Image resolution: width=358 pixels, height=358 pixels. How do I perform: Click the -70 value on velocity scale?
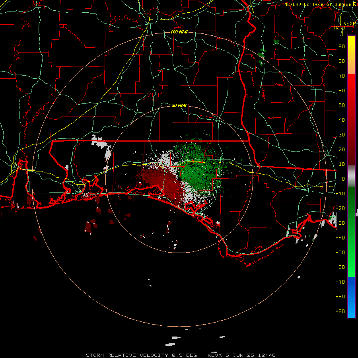tap(340, 282)
